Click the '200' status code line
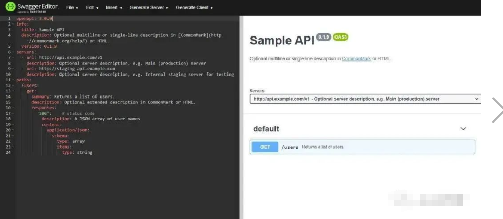 (x=65, y=113)
